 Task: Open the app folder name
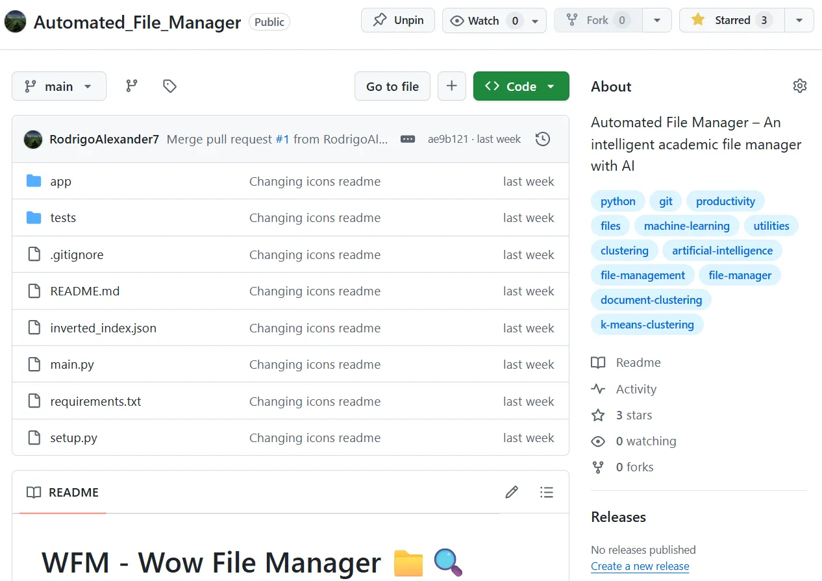click(x=60, y=182)
